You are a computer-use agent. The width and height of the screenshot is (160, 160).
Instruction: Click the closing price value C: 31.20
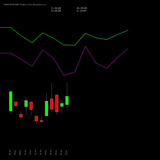(x=56, y=8)
